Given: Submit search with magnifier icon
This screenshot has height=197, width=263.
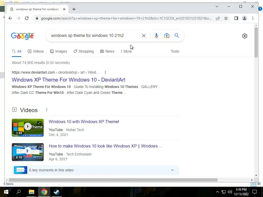Looking at the screenshot, I should (x=177, y=35).
